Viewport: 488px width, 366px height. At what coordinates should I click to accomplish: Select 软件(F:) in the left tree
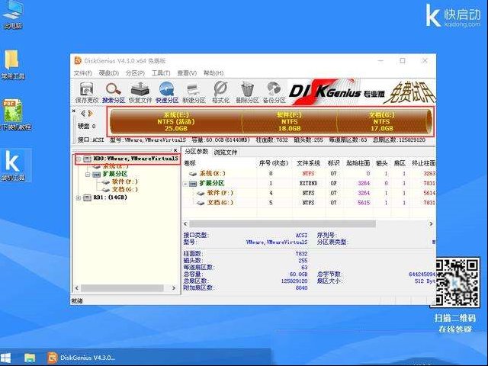(125, 181)
